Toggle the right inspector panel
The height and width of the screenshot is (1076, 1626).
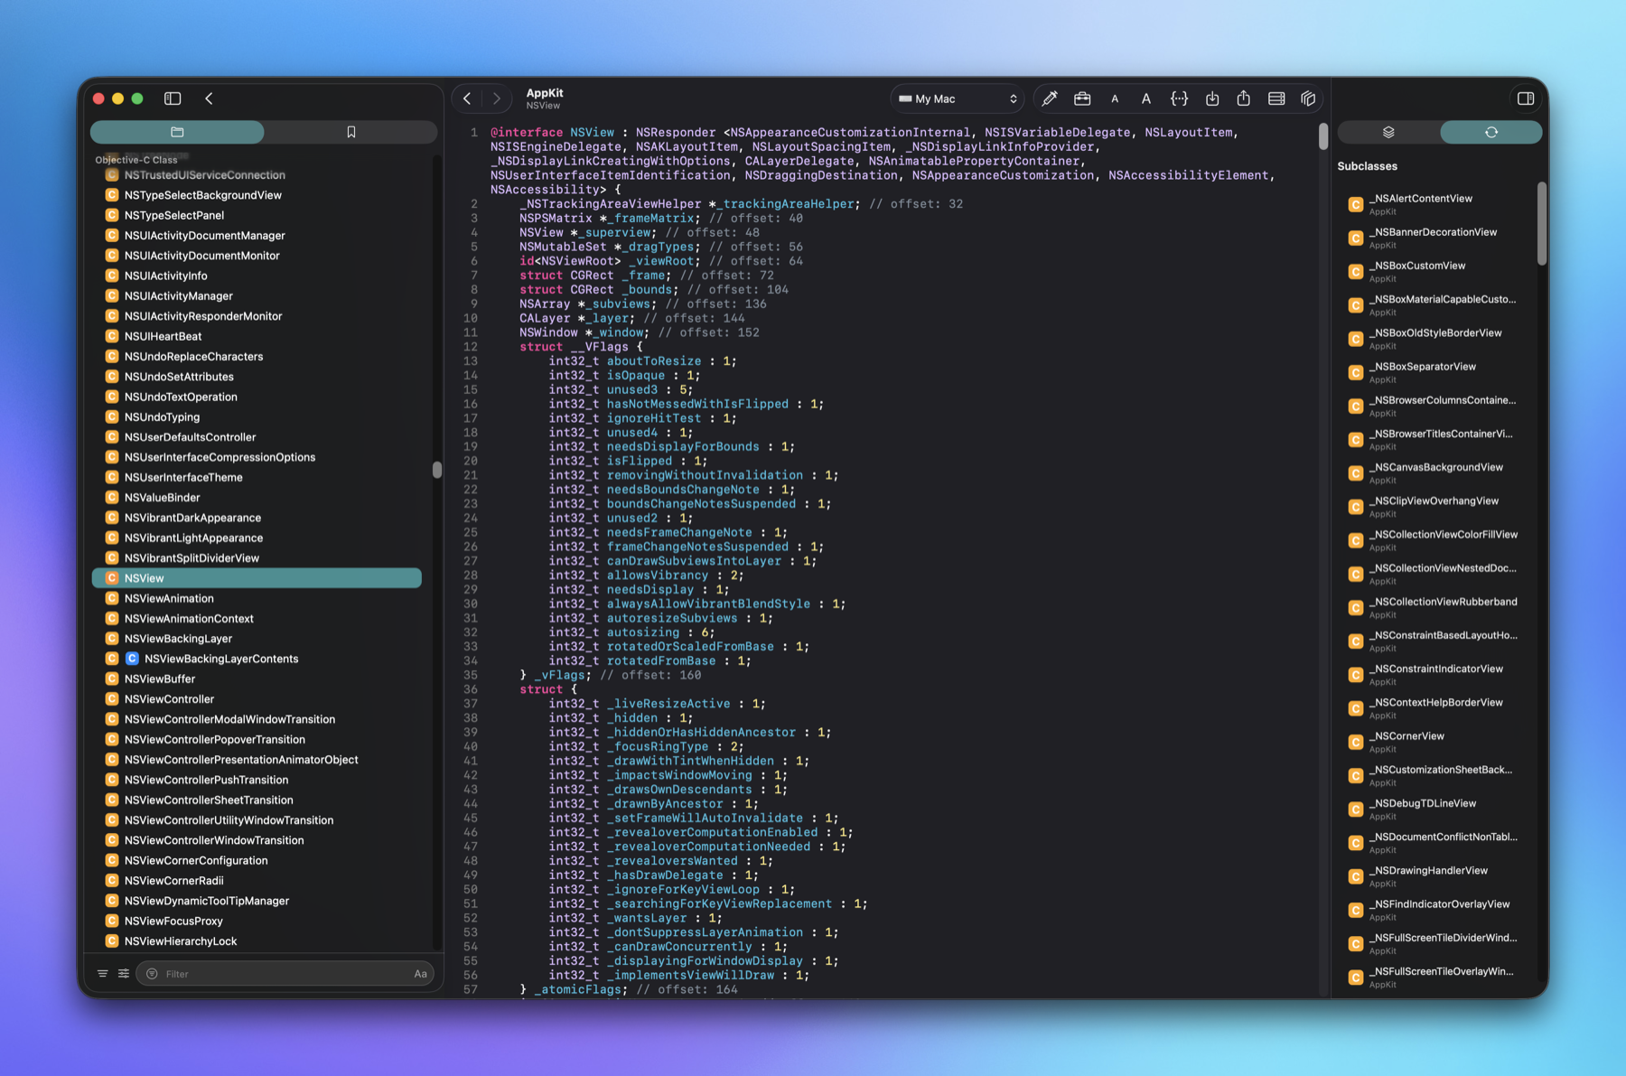[1526, 98]
